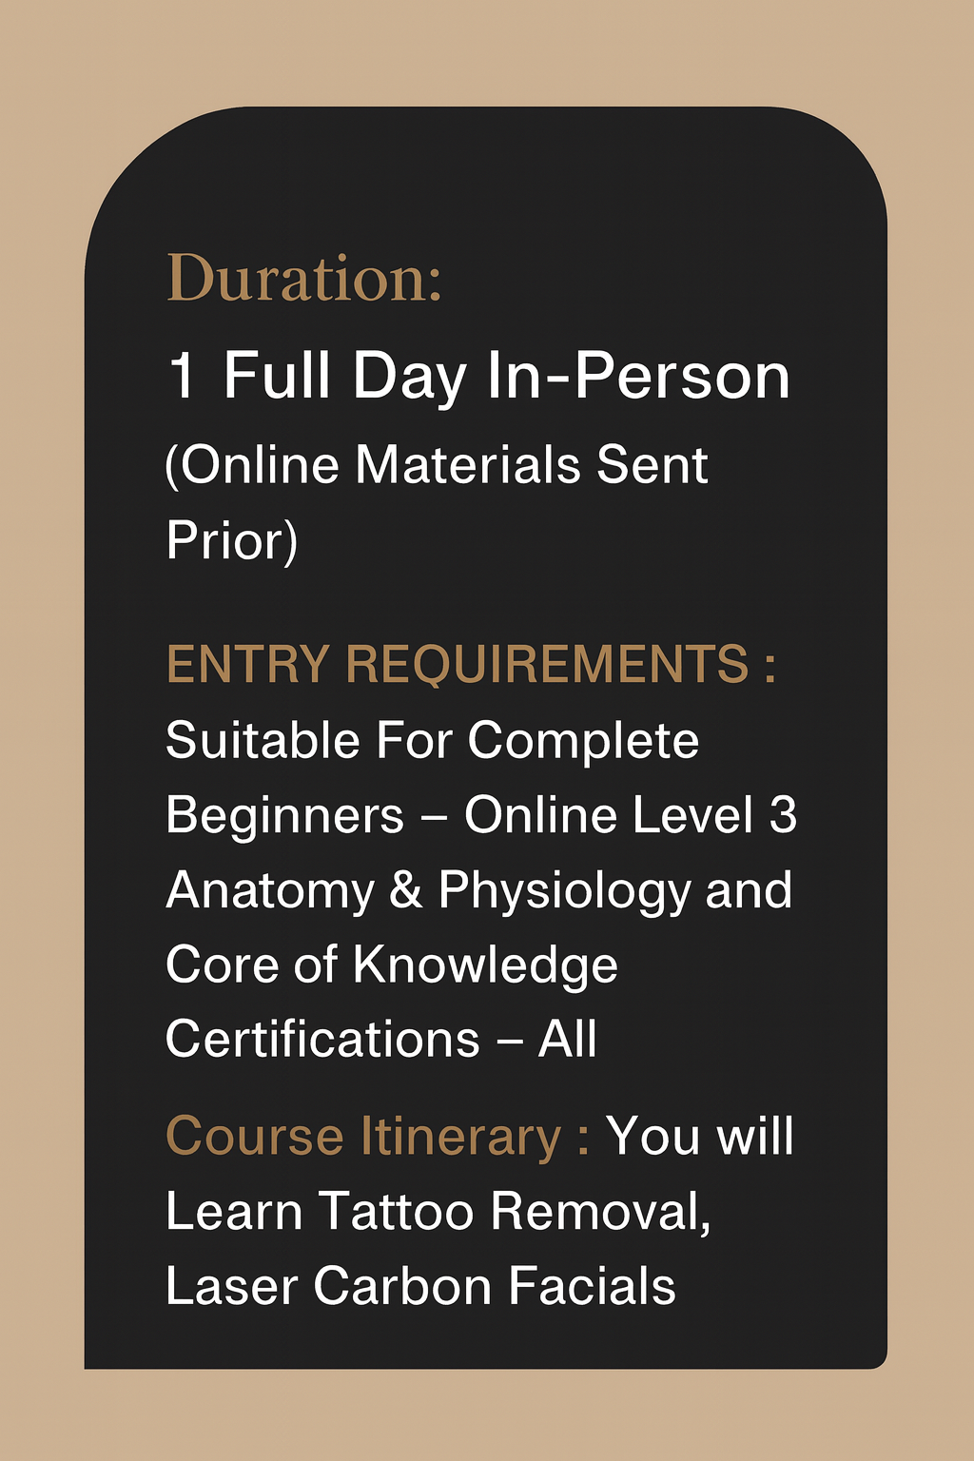The image size is (974, 1461).
Task: Select the "1 Full Day In-Person" text line
Action: pyautogui.click(x=477, y=375)
